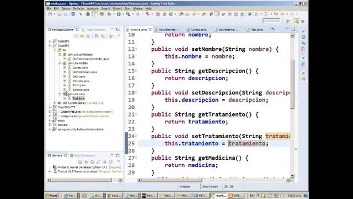
Task: Maximize the Package Explorer view
Action: point(118,29)
